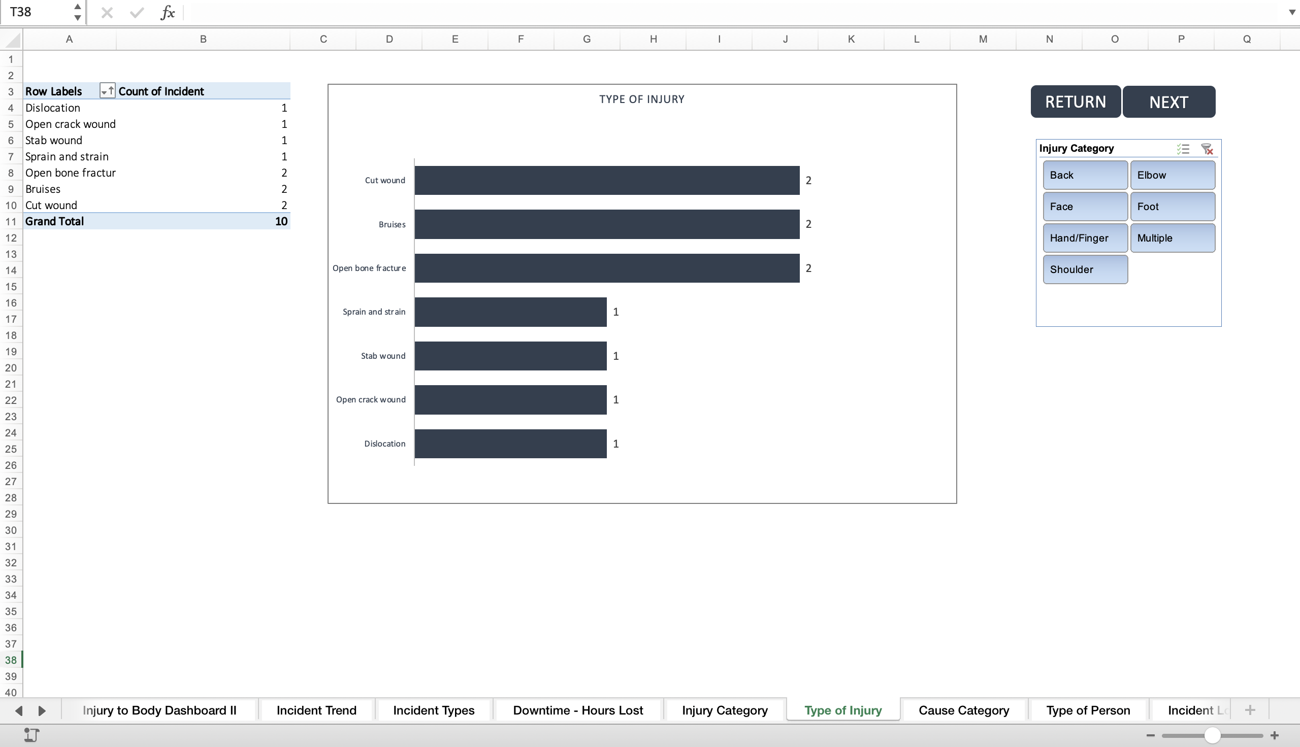Open the Injury Category sheet tab
The width and height of the screenshot is (1300, 747).
pos(725,710)
